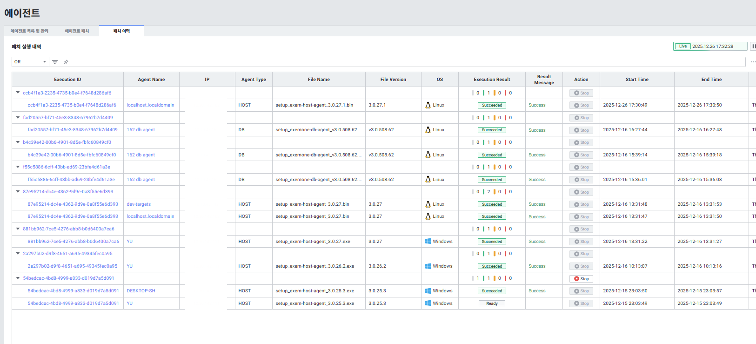The height and width of the screenshot is (344, 756).
Task: Collapse execution group ccb4f1a3-2235-4735-b0e4-f7648d286af6
Action: [18, 93]
